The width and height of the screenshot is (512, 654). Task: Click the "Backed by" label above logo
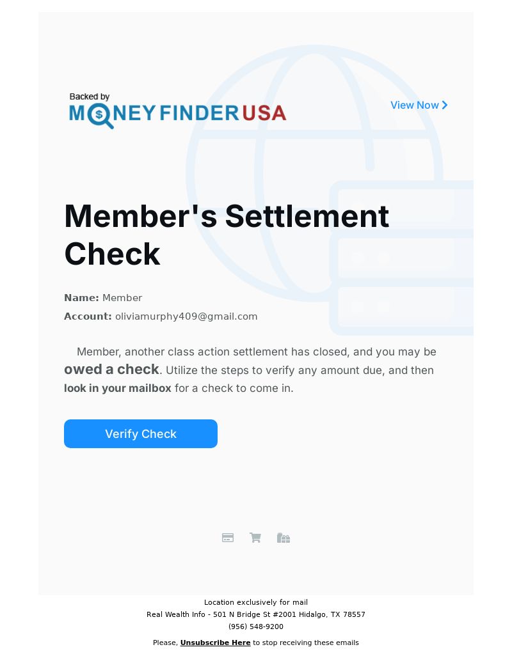[x=90, y=97]
